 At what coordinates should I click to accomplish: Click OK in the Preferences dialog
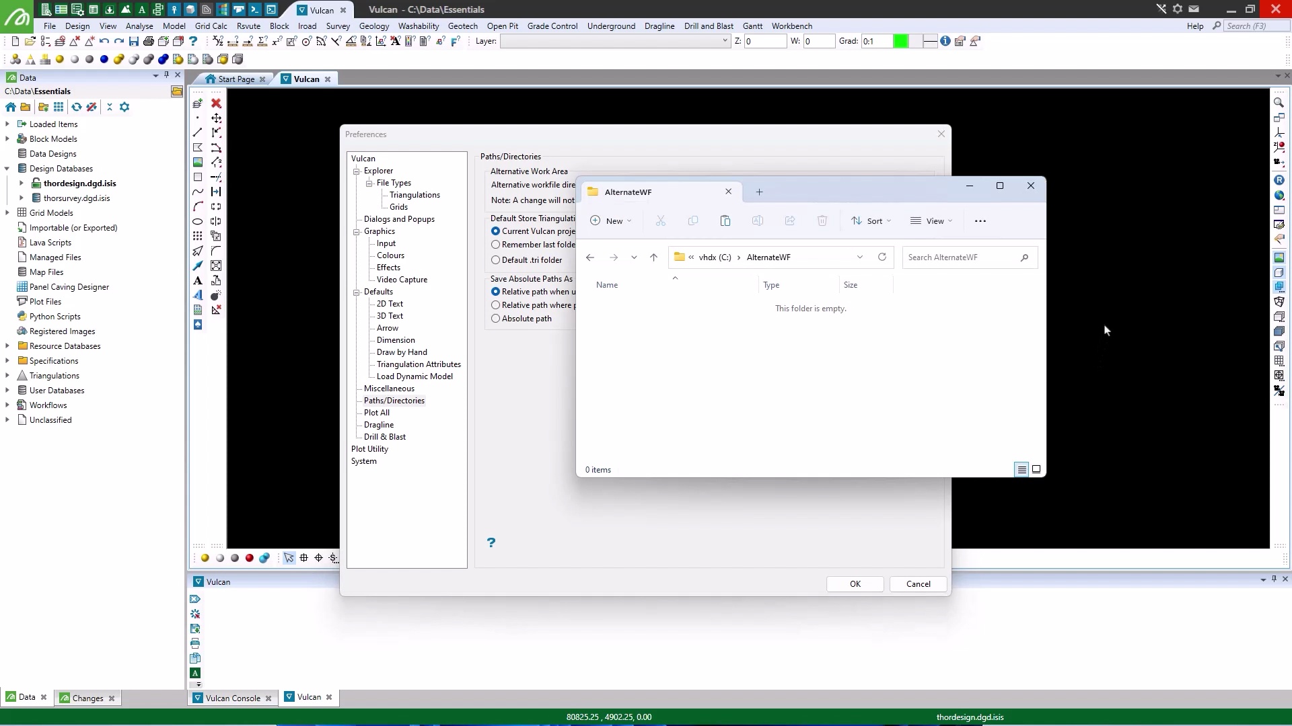click(x=855, y=584)
